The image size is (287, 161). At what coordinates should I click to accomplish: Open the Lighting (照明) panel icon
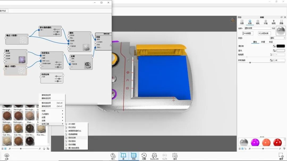pyautogui.click(x=273, y=21)
